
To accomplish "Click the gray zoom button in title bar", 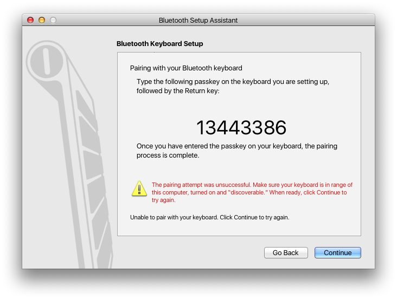I will click(x=53, y=20).
